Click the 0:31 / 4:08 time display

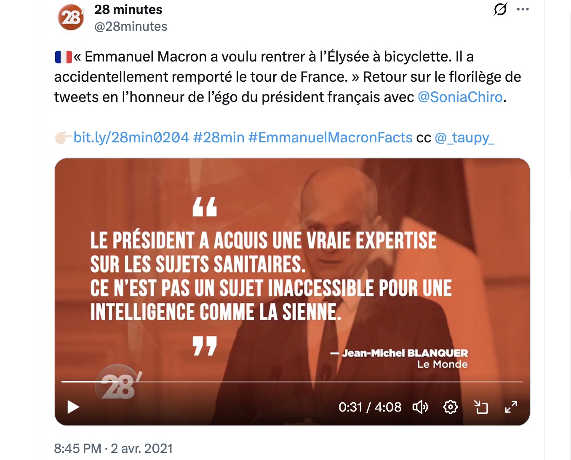(x=370, y=407)
